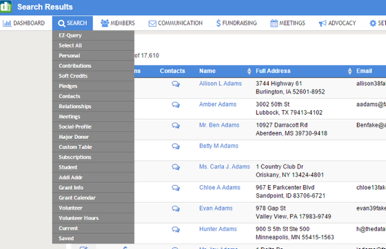Click the contacts bubble for Chloe A Adams
This screenshot has width=386, height=249.
[x=176, y=188]
